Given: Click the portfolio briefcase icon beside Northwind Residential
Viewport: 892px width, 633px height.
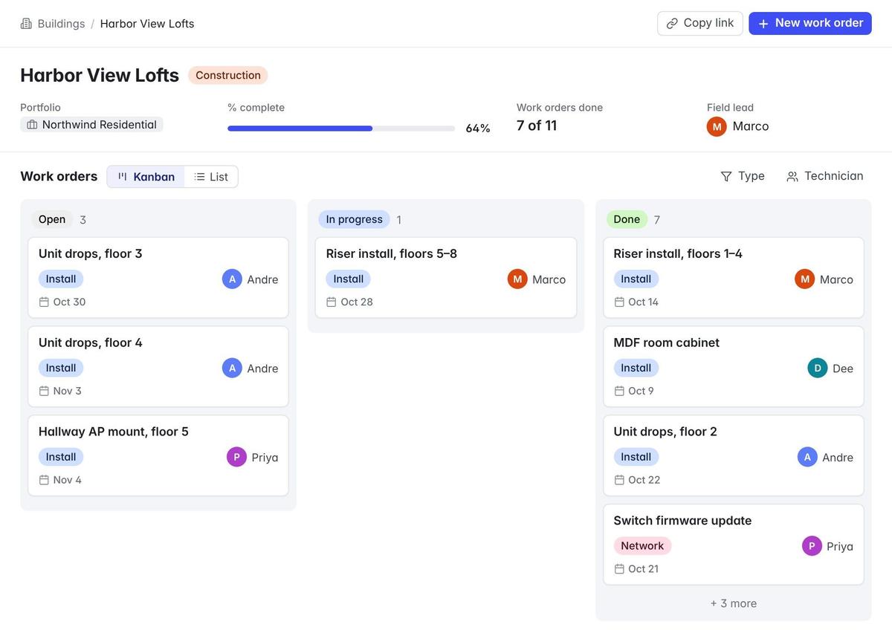Looking at the screenshot, I should coord(32,125).
